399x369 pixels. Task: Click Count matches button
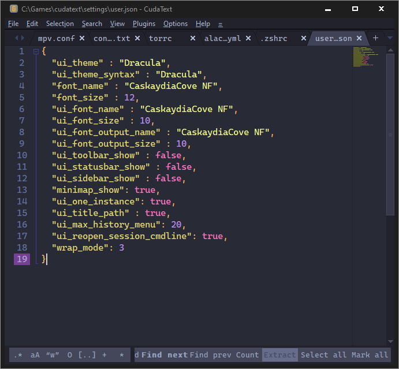[x=247, y=355]
